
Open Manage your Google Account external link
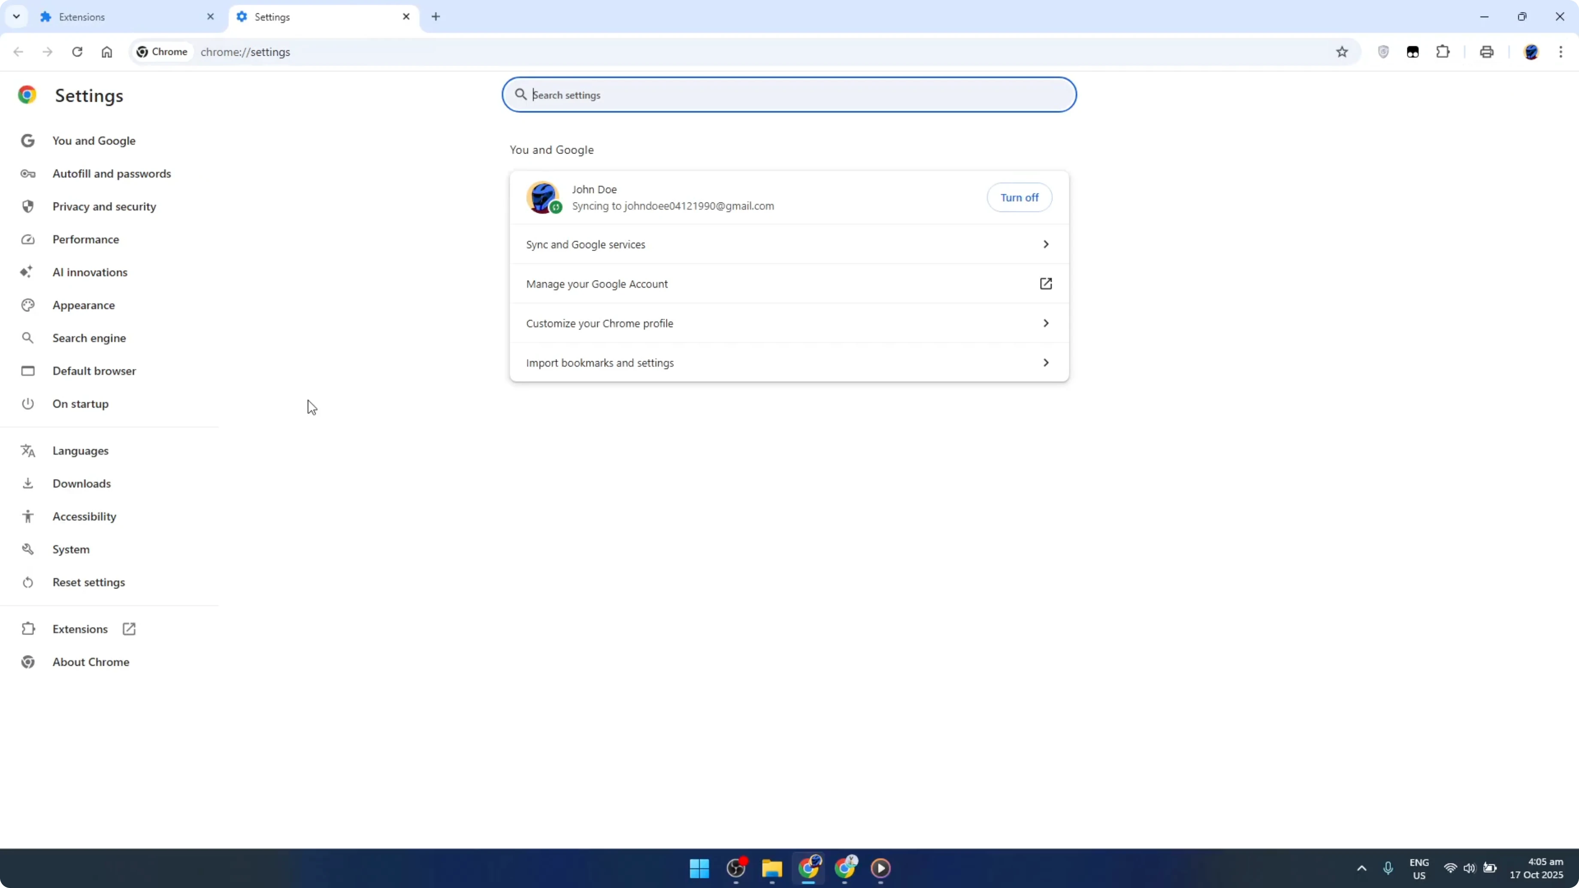click(x=789, y=284)
